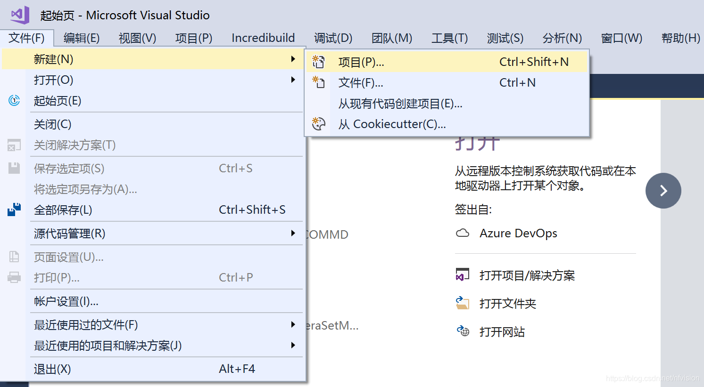
Task: Click the Open Folder icon
Action: point(463,303)
